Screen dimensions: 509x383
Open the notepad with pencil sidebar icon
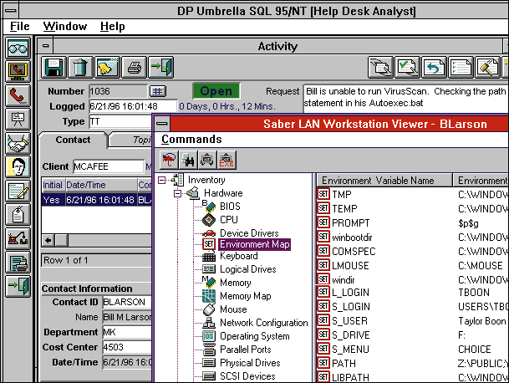[x=18, y=191]
